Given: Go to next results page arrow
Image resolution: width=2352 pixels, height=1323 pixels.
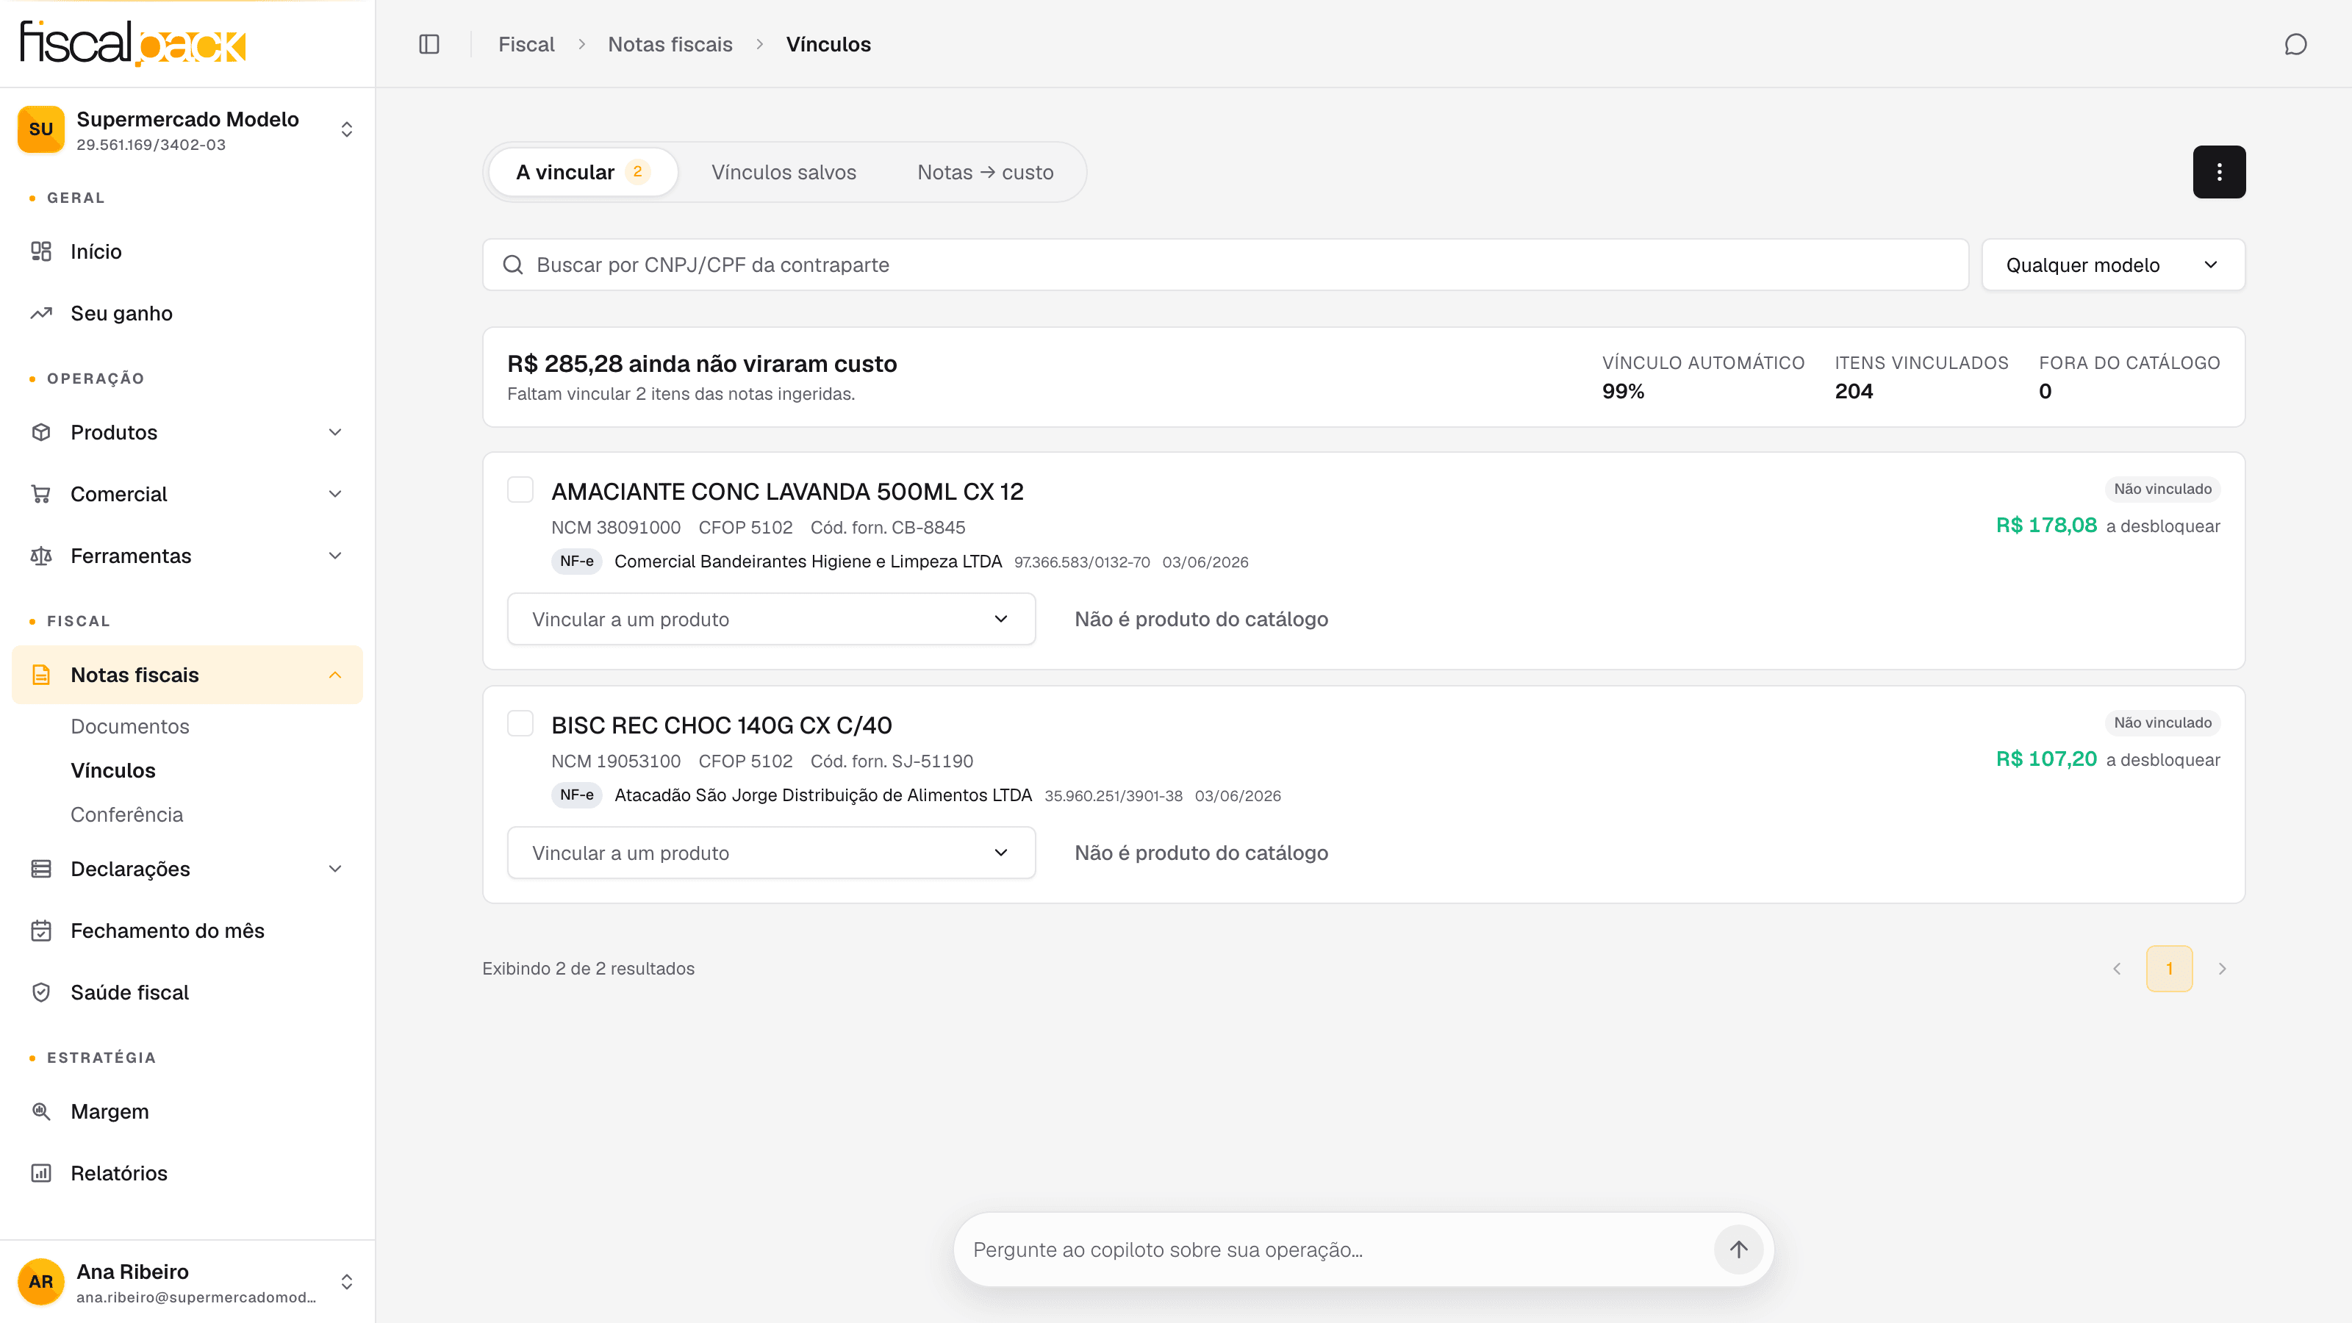Looking at the screenshot, I should click(2223, 969).
